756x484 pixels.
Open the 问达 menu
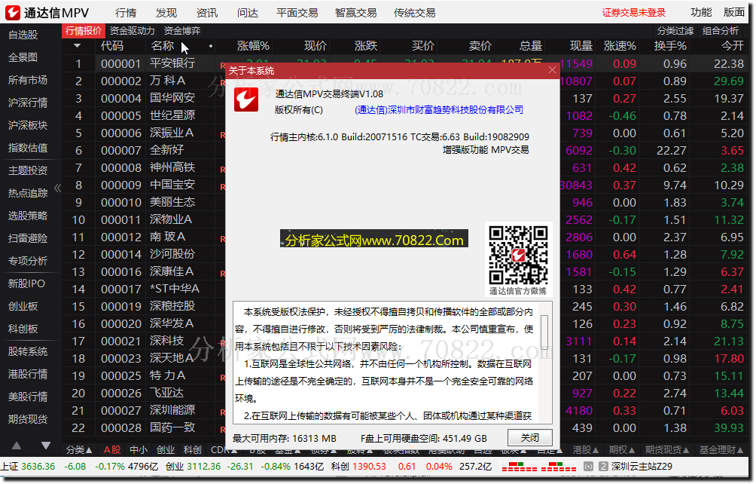point(247,13)
